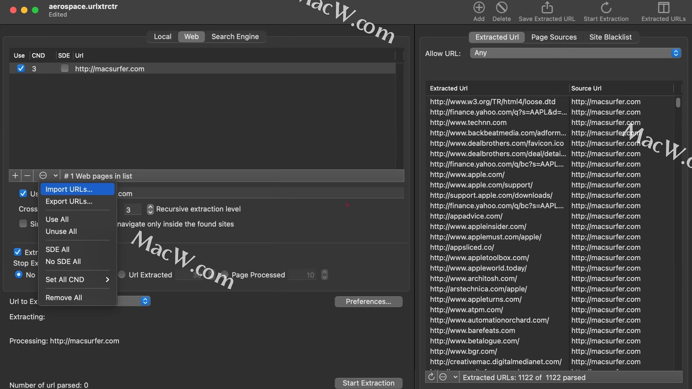
Task: Remove selected web page with minus button
Action: [x=27, y=175]
